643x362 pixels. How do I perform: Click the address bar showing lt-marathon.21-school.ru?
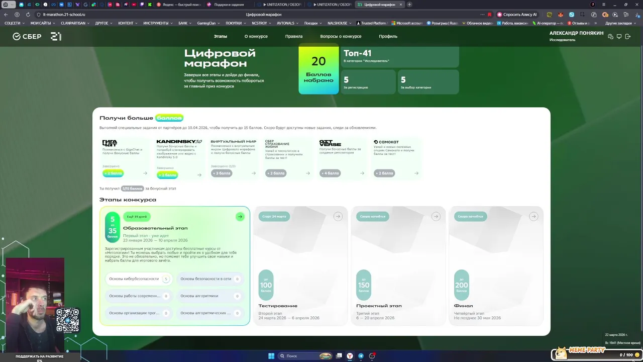click(64, 15)
